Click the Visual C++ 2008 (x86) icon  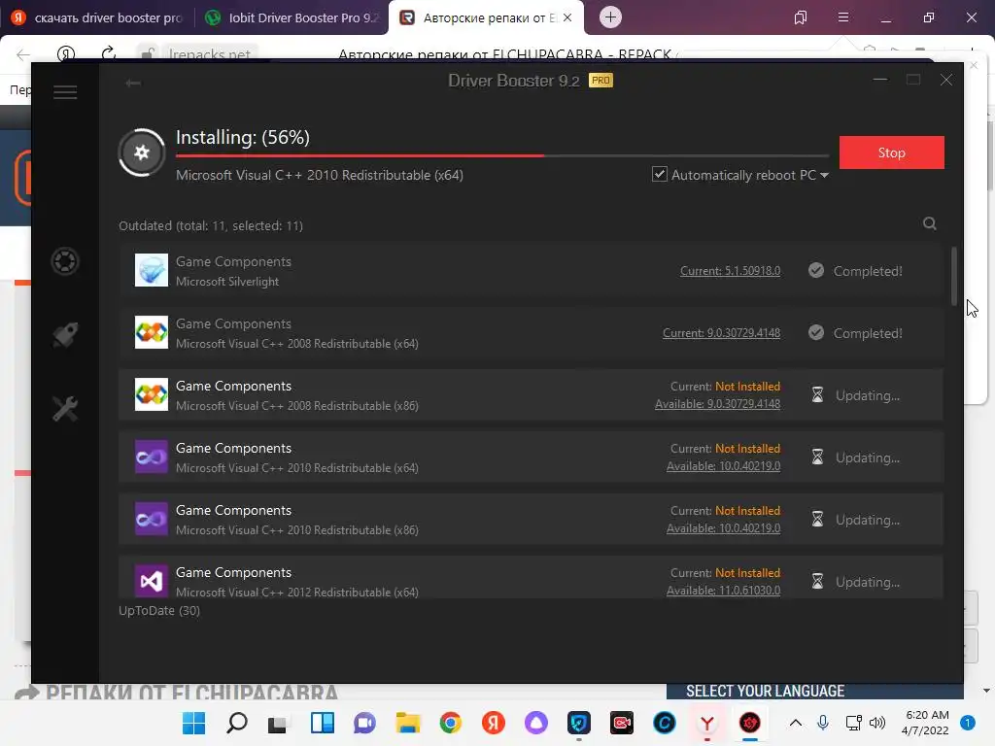point(151,394)
